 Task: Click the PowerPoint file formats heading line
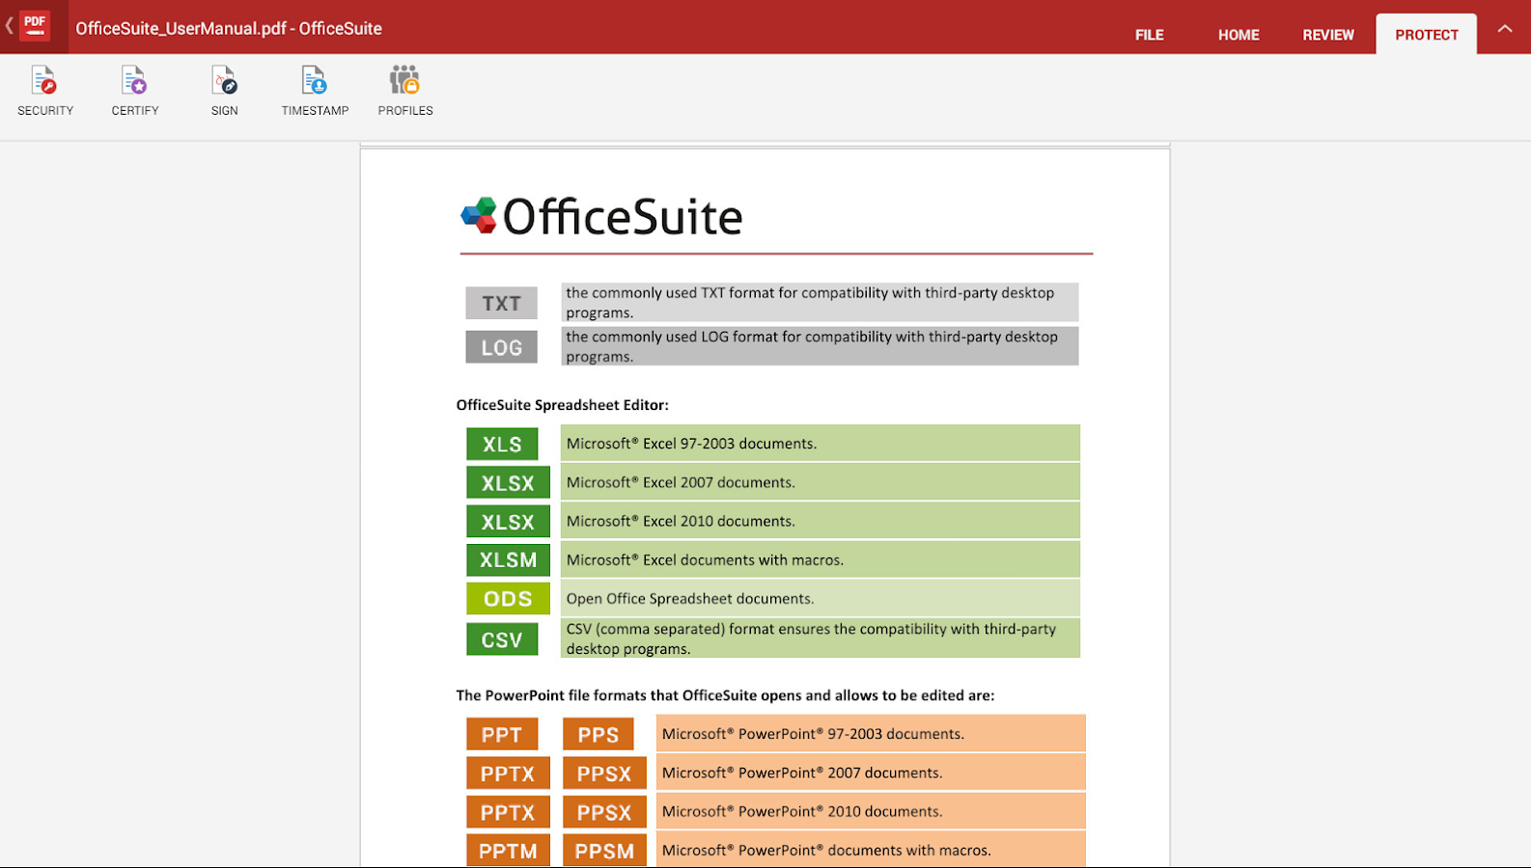tap(725, 695)
